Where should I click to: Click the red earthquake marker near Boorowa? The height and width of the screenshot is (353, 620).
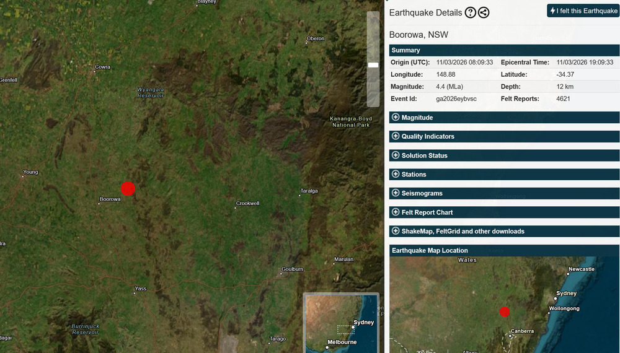(x=128, y=189)
